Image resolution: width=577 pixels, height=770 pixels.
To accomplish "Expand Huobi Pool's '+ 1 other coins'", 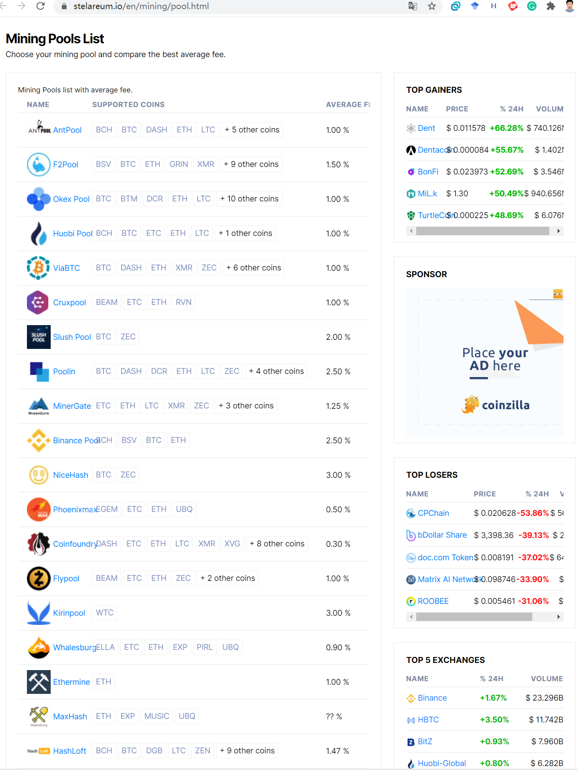I will click(246, 234).
